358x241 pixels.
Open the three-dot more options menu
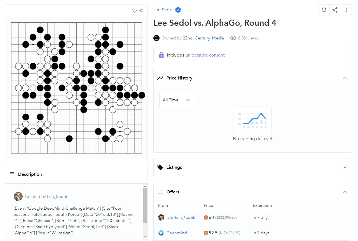pos(346,10)
